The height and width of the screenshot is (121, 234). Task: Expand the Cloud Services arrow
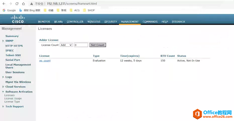3,87
